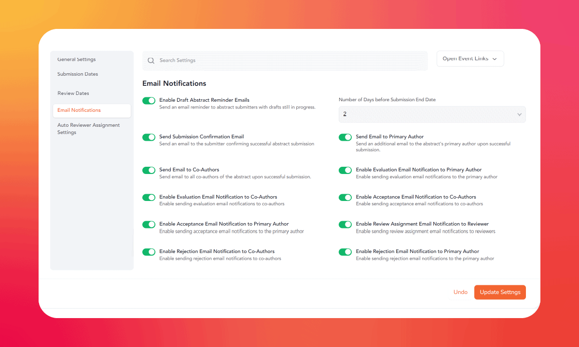Expand the Open Event Links dropdown
Image resolution: width=579 pixels, height=347 pixels.
[470, 58]
